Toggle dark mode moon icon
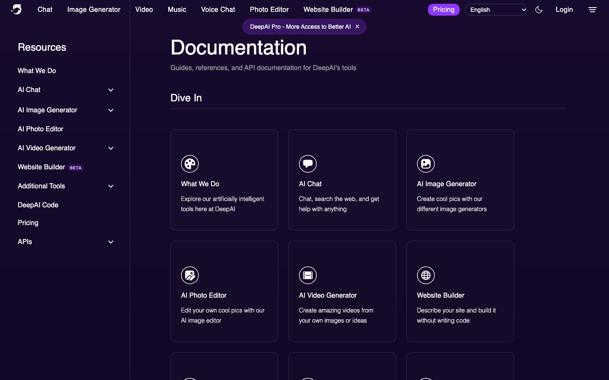The width and height of the screenshot is (609, 380). click(539, 10)
